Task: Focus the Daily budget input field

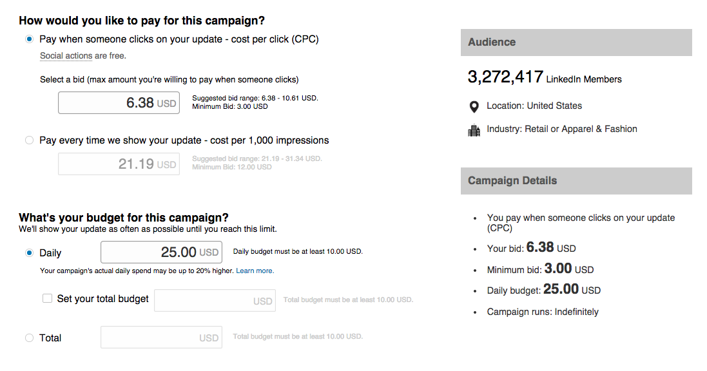Action: [161, 252]
